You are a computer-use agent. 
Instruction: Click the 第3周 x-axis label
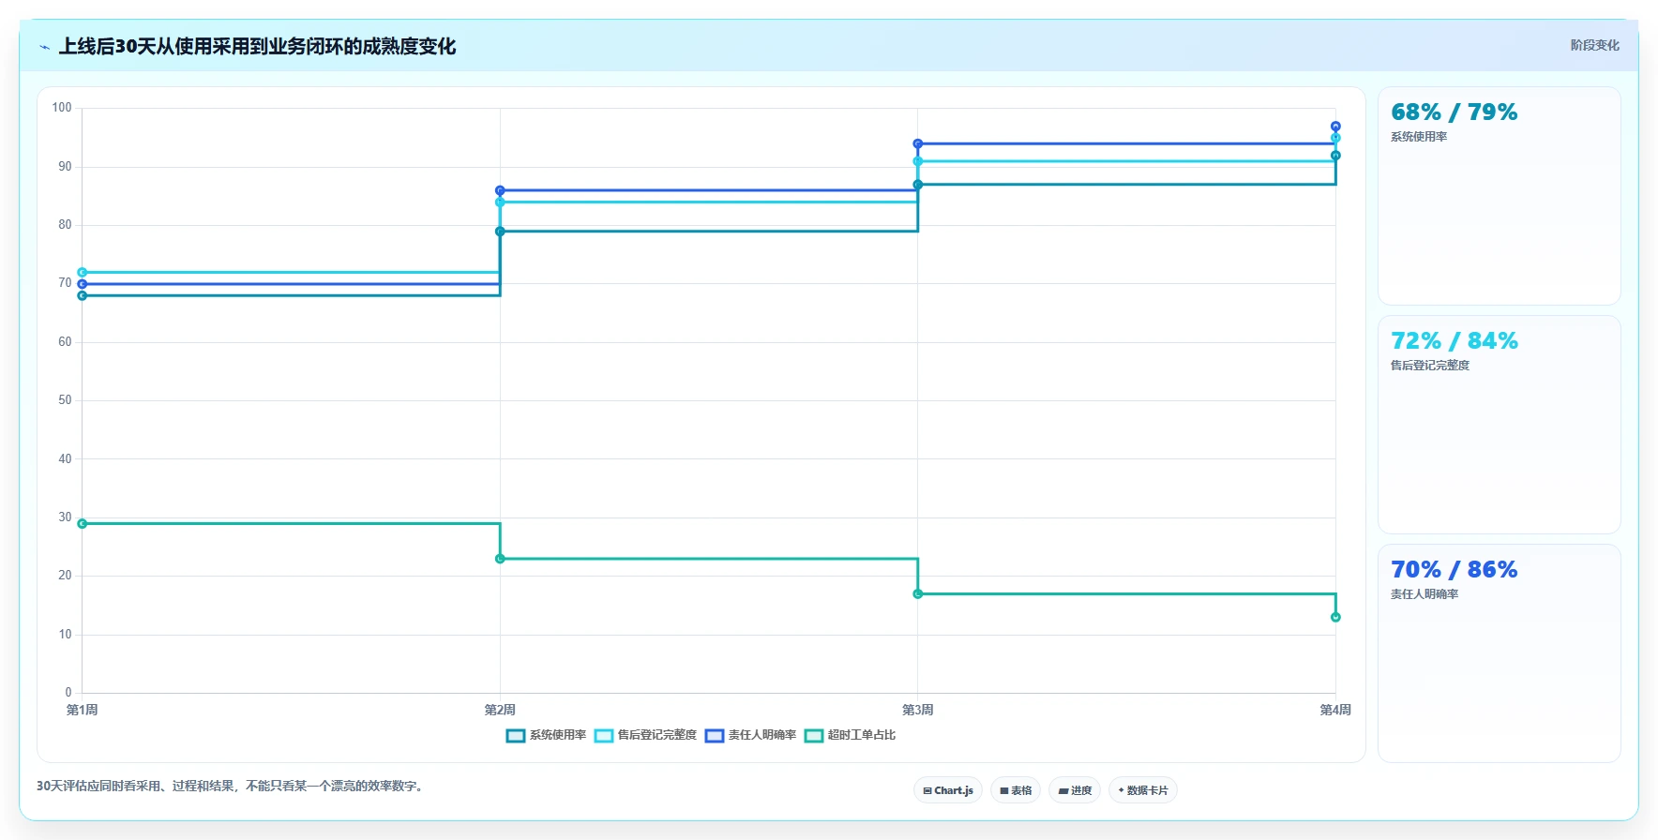pos(918,710)
